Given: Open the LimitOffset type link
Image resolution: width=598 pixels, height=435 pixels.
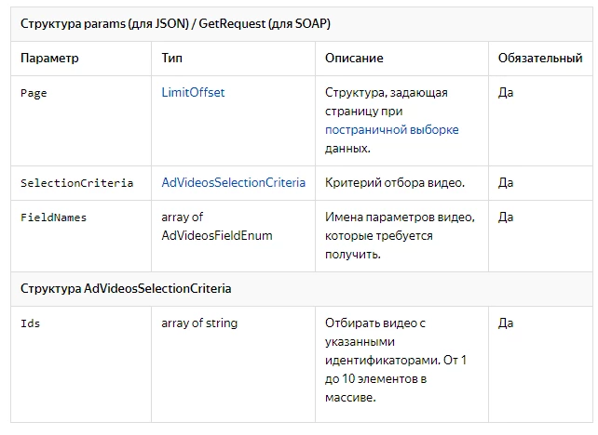Looking at the screenshot, I should [x=193, y=92].
